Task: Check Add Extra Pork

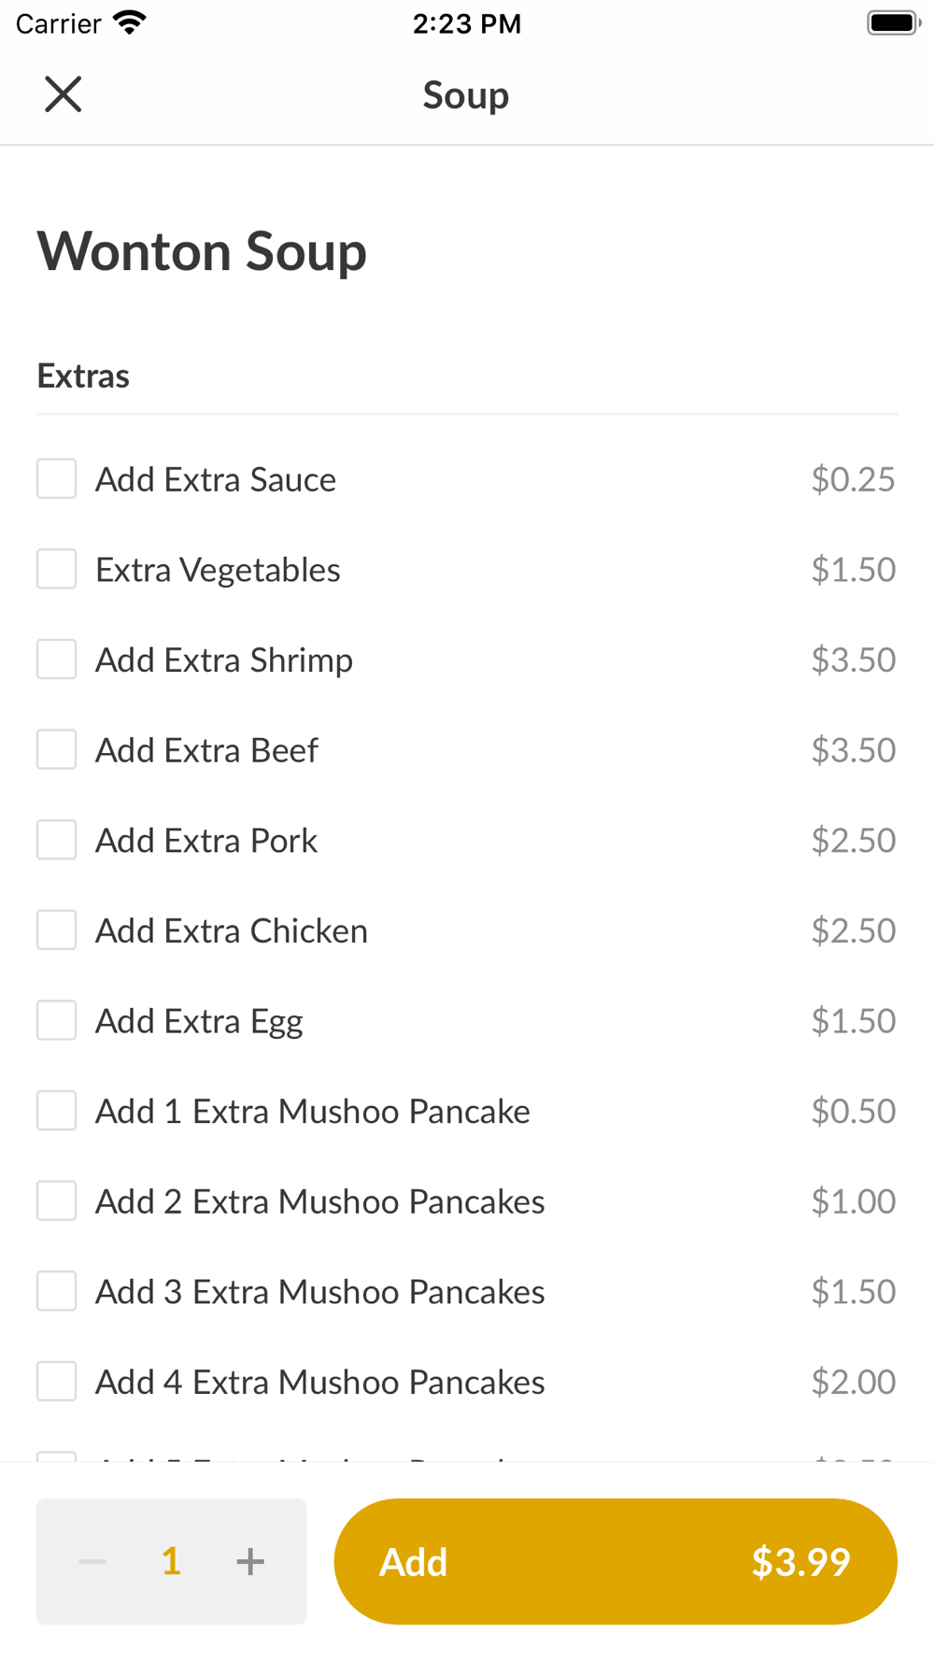Action: pos(57,840)
